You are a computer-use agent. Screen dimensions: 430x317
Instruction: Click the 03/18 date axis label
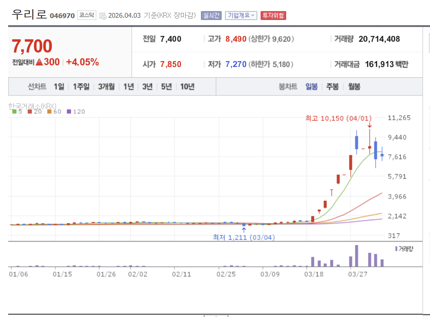pyautogui.click(x=314, y=274)
